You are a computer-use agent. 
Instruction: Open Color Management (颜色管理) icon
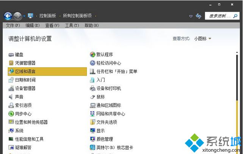click(x=92, y=139)
